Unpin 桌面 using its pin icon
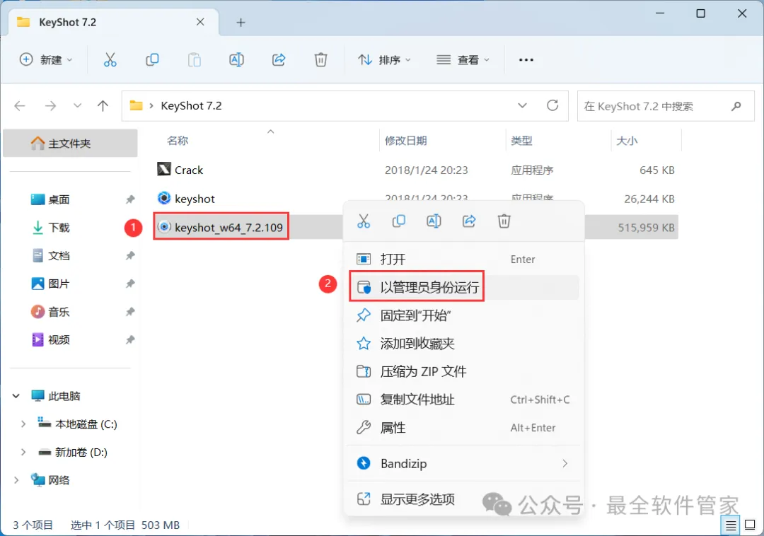This screenshot has width=764, height=536. (130, 199)
